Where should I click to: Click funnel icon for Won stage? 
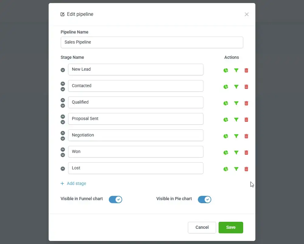coord(236,153)
